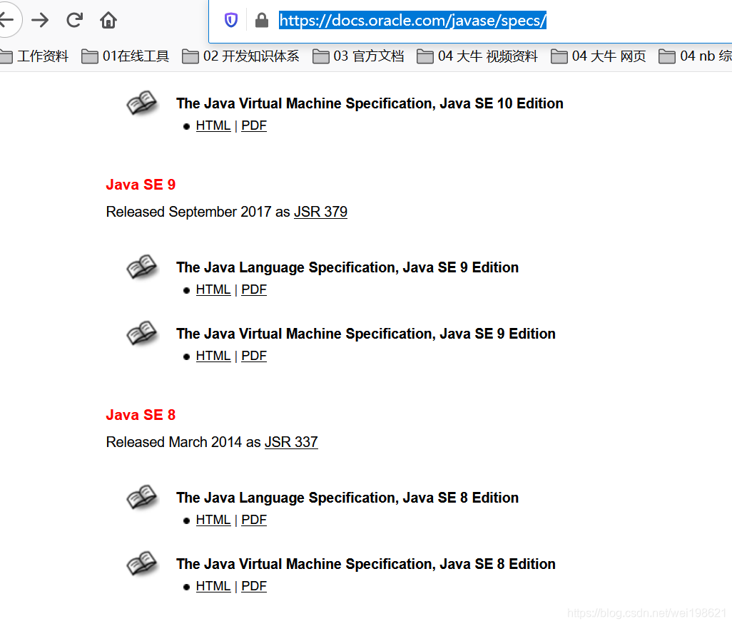Open the 04 大牛 视频资料 bookmark folder
The image size is (732, 626).
(477, 56)
